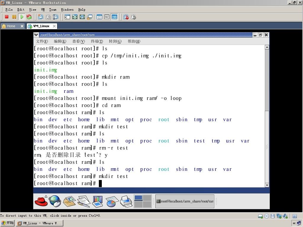Open the email client stamp icon
Image resolution: width=303 pixels, height=227 pixels.
point(69,201)
